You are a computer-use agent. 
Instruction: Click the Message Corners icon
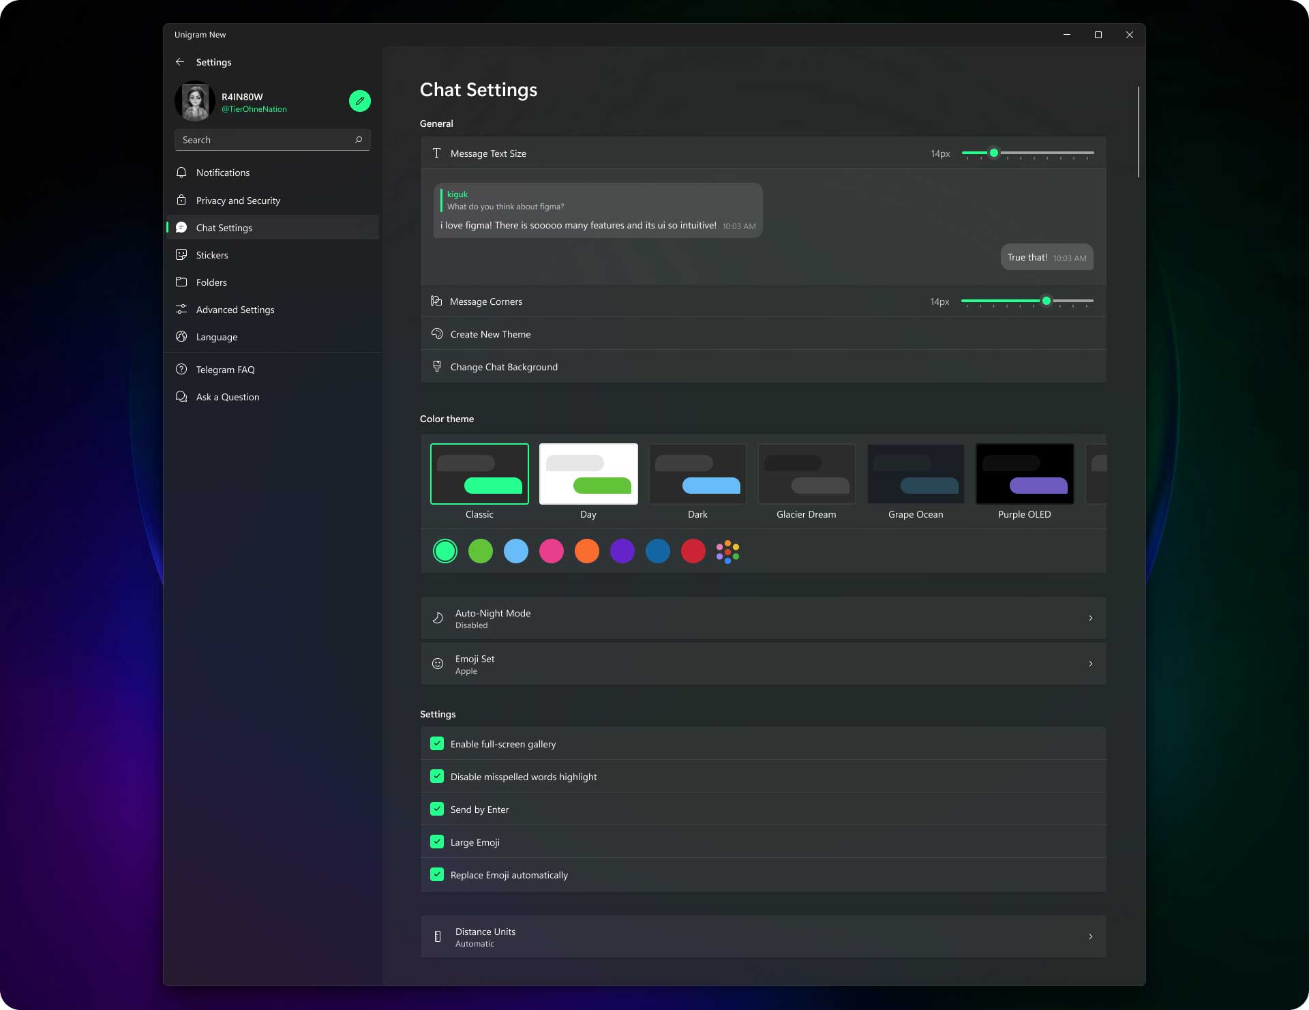(436, 301)
